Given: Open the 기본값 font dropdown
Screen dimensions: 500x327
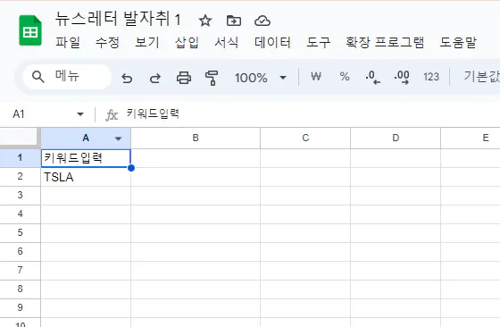Looking at the screenshot, I should pos(481,77).
